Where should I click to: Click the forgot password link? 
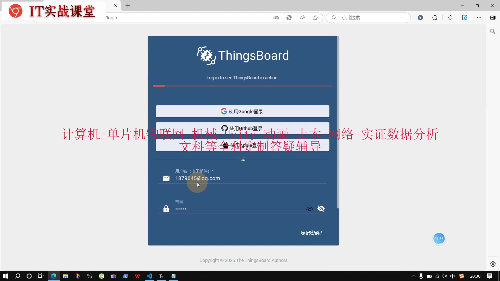pos(311,233)
